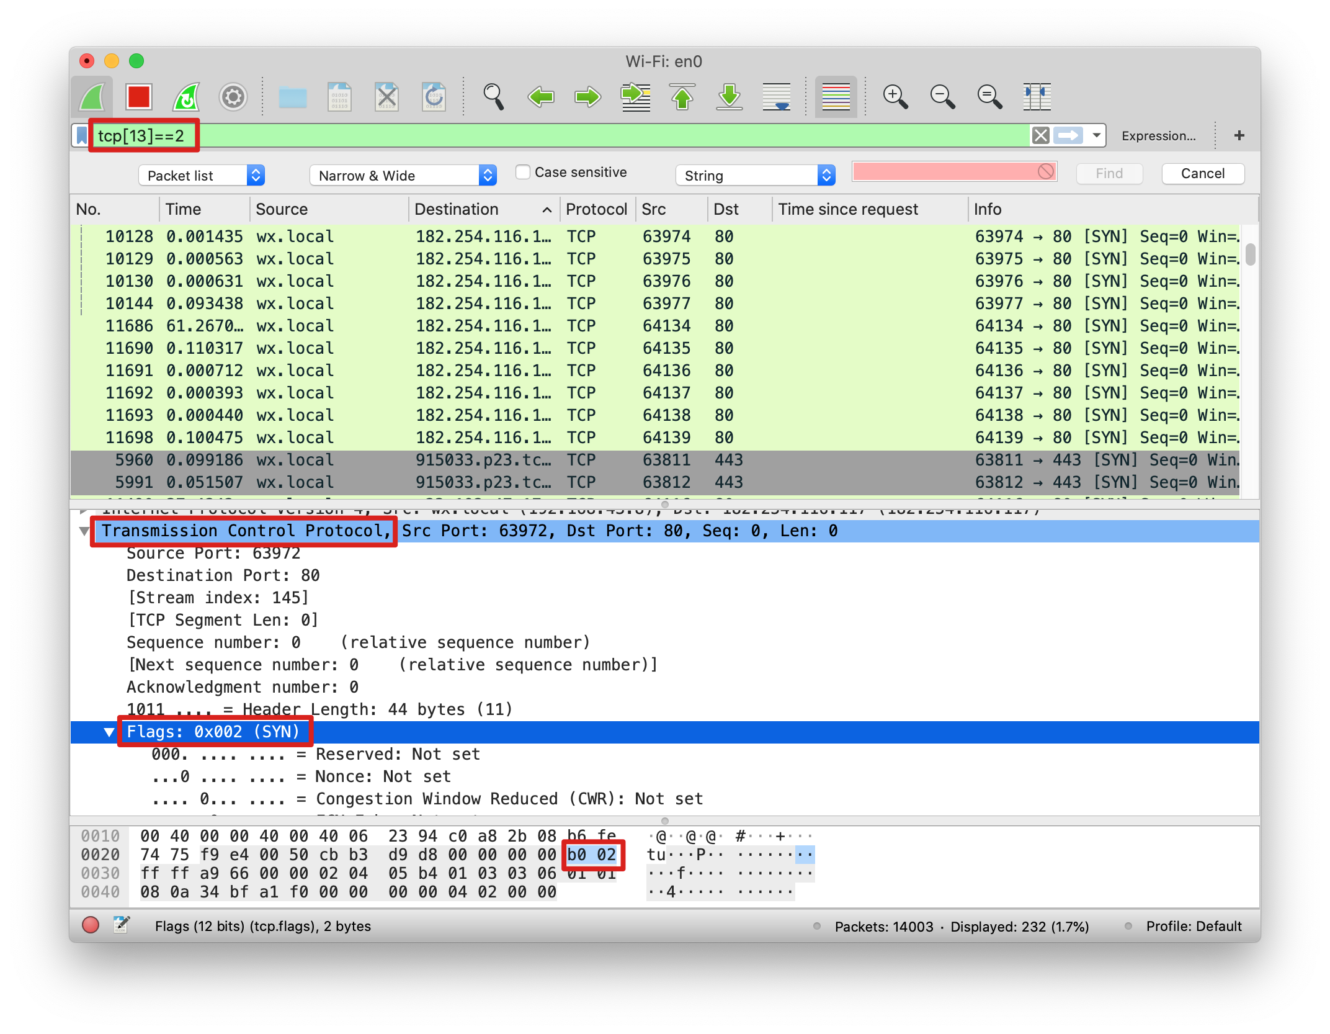Open capture options gear icon
The width and height of the screenshot is (1330, 1034).
[233, 97]
